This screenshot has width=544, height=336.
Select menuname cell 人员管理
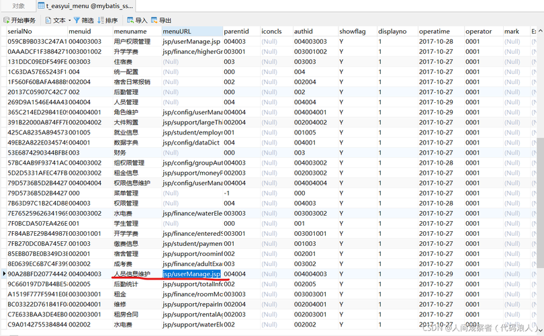(138, 101)
